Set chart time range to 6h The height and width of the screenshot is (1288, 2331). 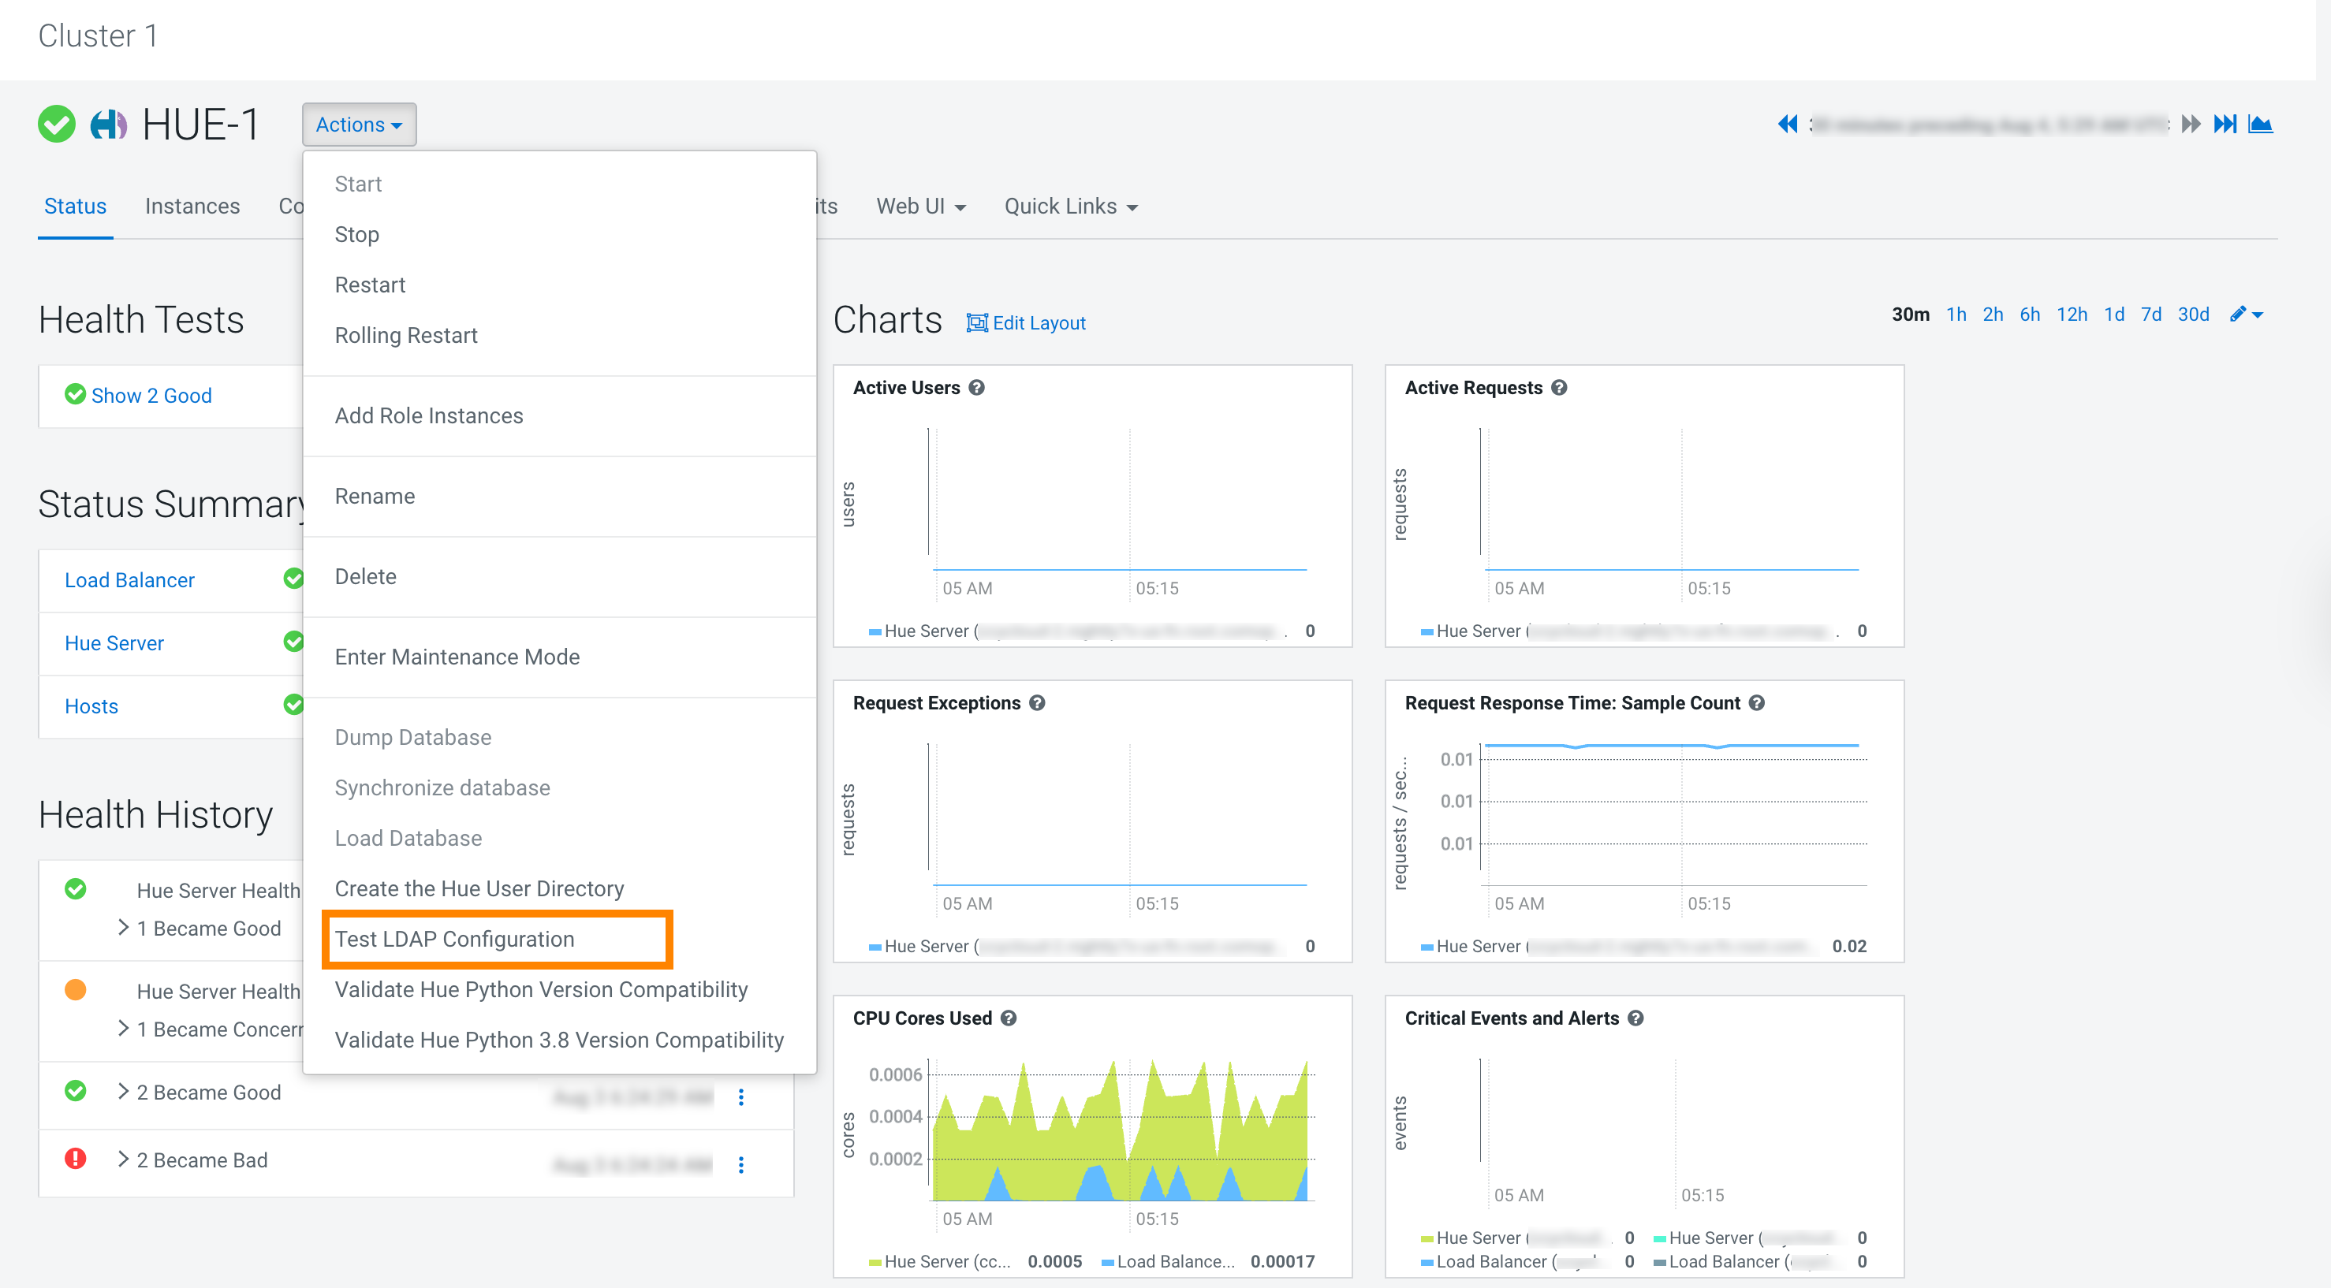[2030, 315]
